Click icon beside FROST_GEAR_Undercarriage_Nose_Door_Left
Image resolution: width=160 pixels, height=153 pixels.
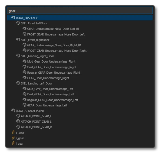click(x=24, y=34)
